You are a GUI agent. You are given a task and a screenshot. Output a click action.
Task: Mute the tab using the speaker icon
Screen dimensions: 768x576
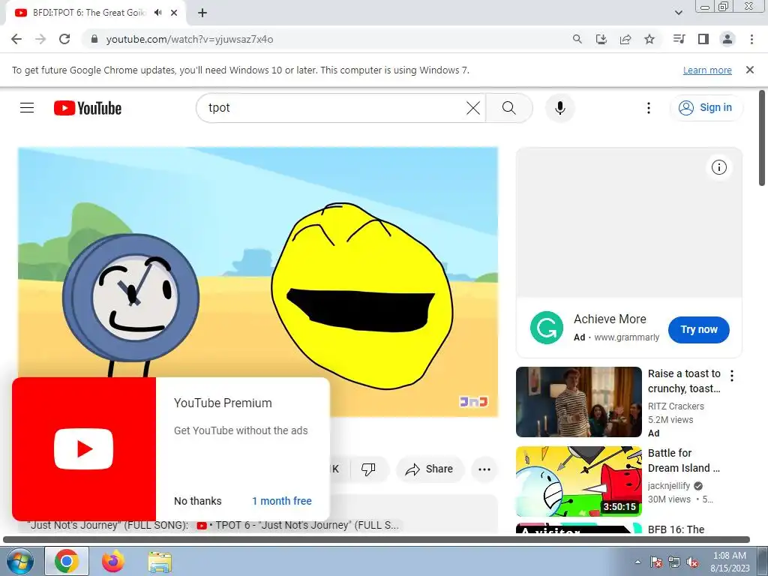pyautogui.click(x=157, y=13)
